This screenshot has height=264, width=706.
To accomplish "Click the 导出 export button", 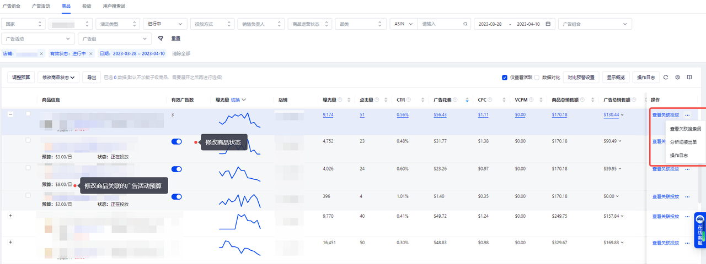I will (x=92, y=78).
